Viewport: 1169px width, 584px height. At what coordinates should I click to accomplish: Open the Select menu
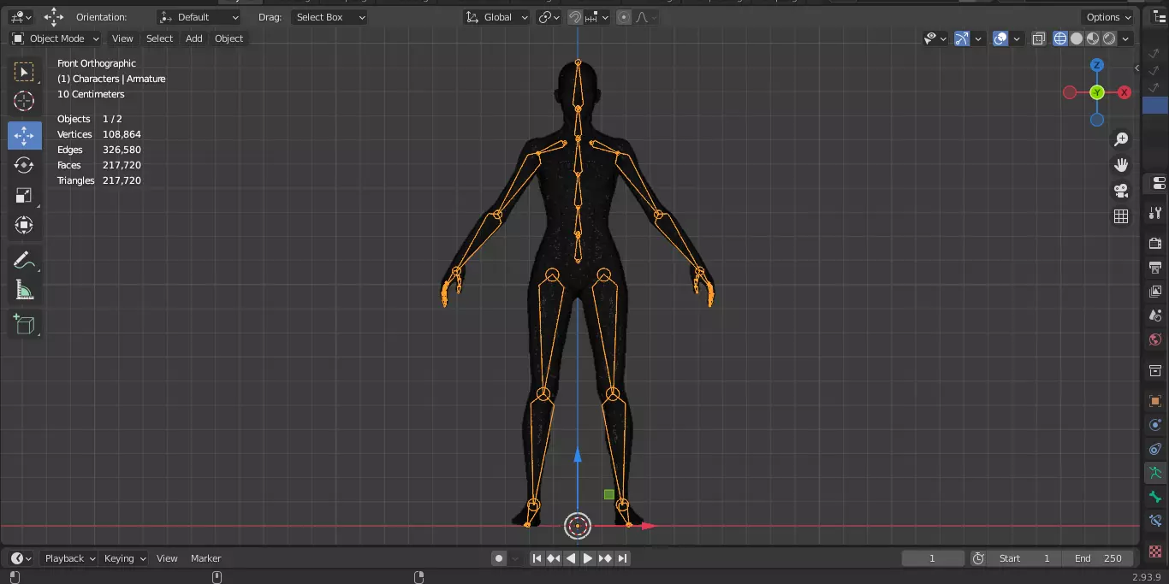(159, 38)
